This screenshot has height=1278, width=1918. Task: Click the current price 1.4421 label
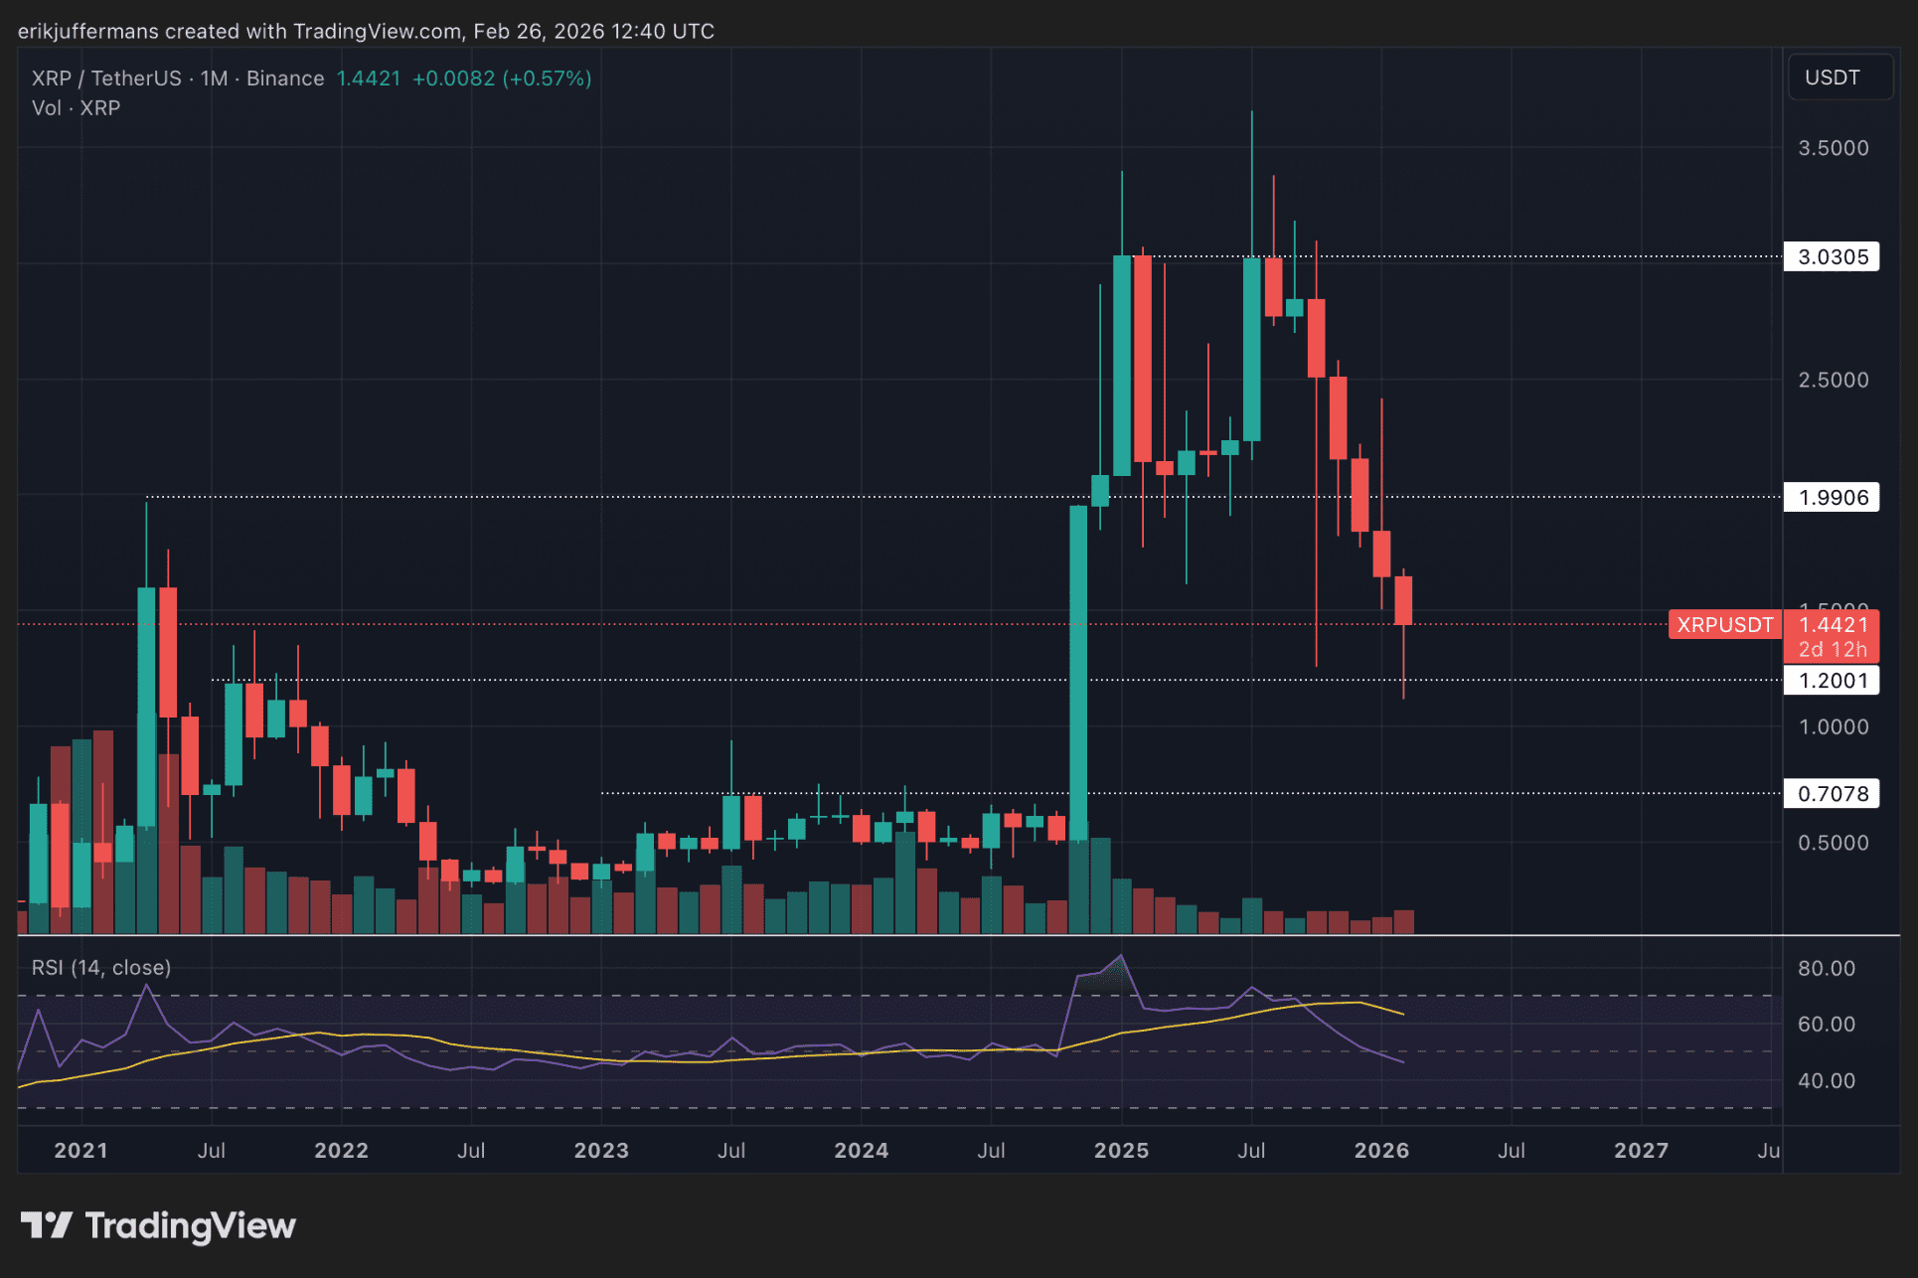tap(1832, 625)
